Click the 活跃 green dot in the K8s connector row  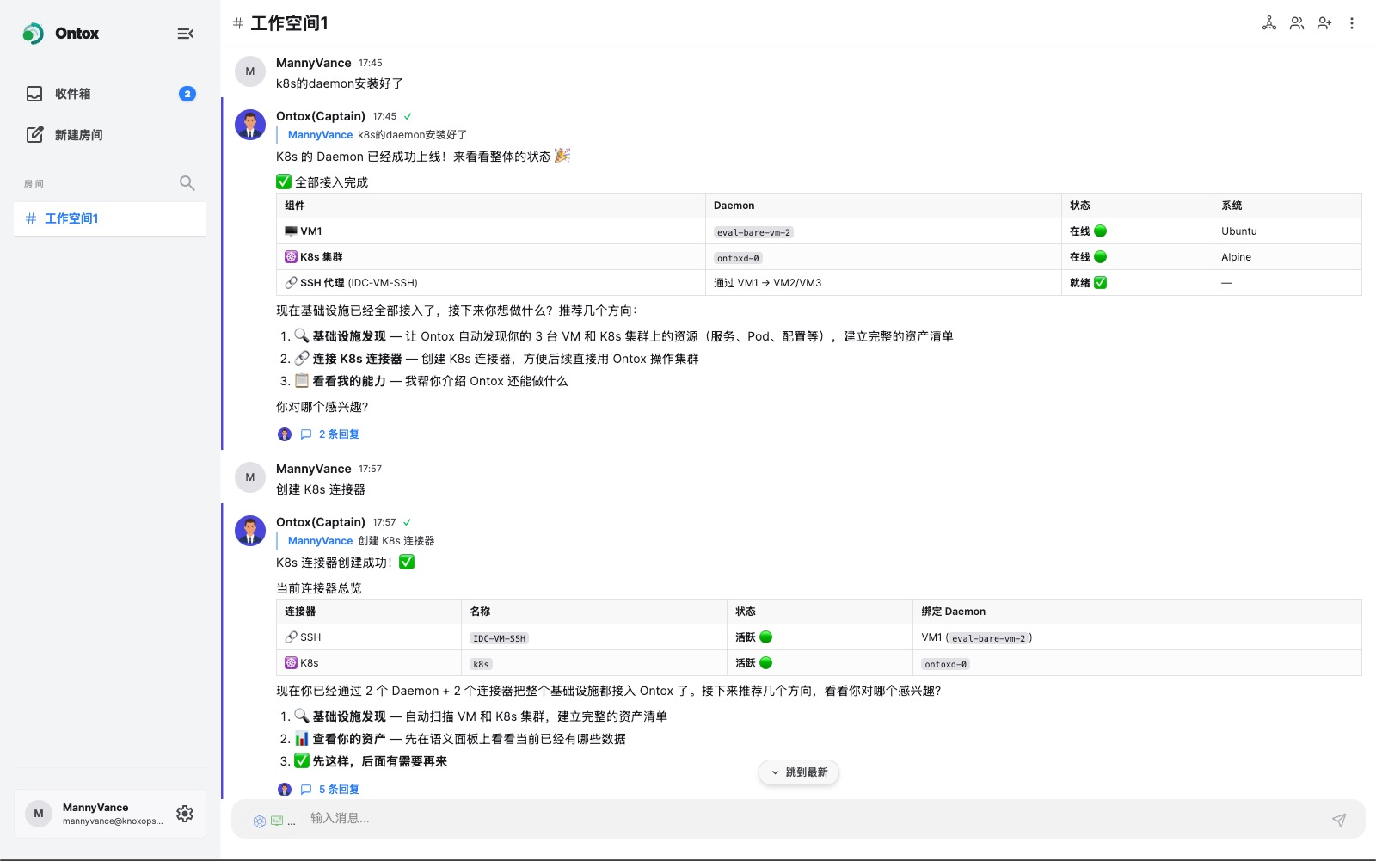[x=766, y=663]
